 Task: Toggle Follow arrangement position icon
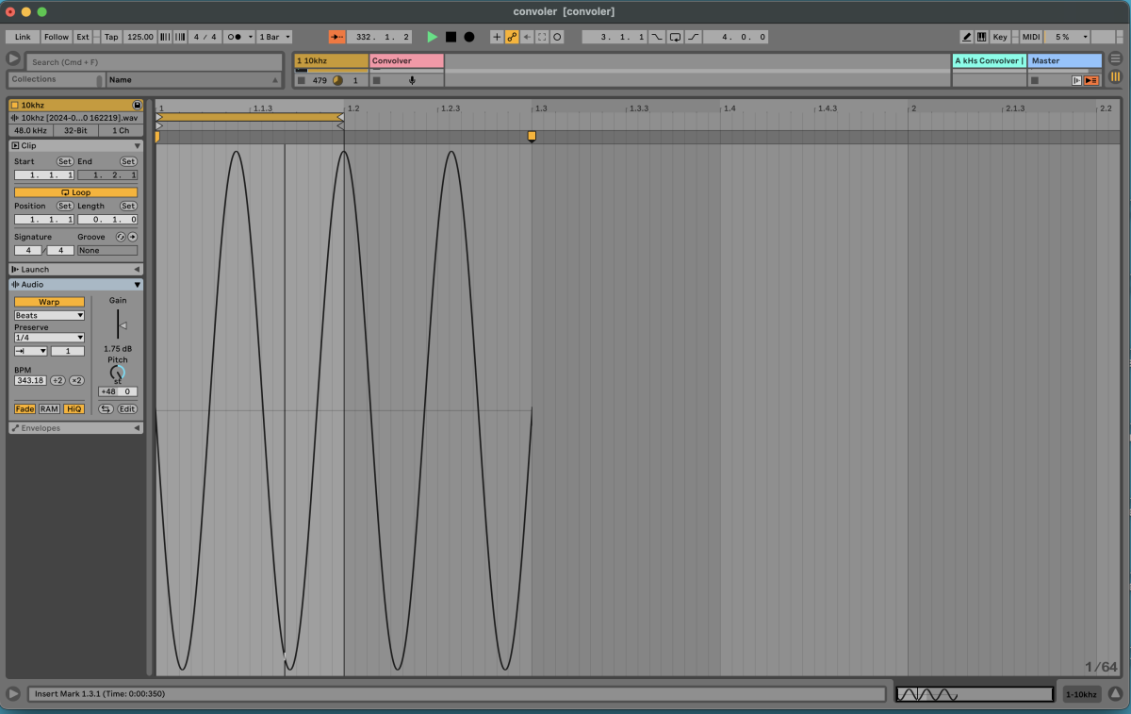[x=337, y=37]
